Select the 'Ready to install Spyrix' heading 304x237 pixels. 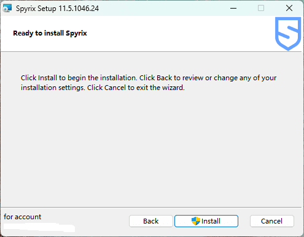(50, 33)
